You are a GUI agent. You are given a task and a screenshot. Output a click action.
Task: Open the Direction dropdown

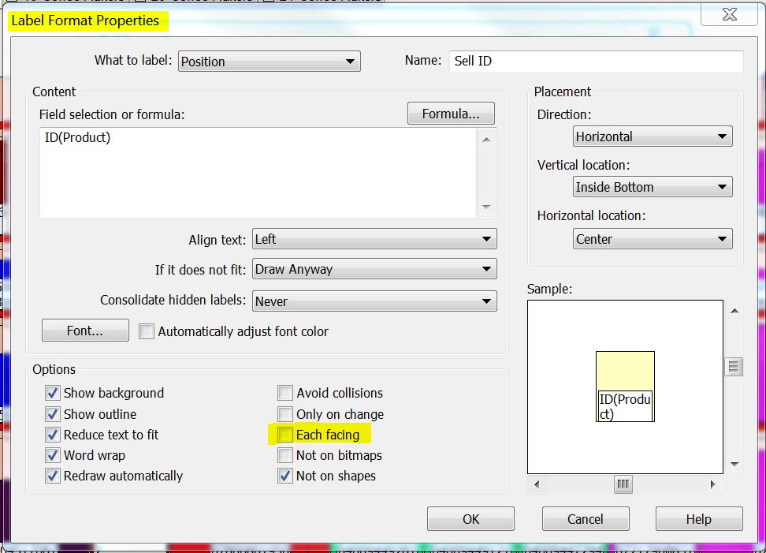[653, 136]
